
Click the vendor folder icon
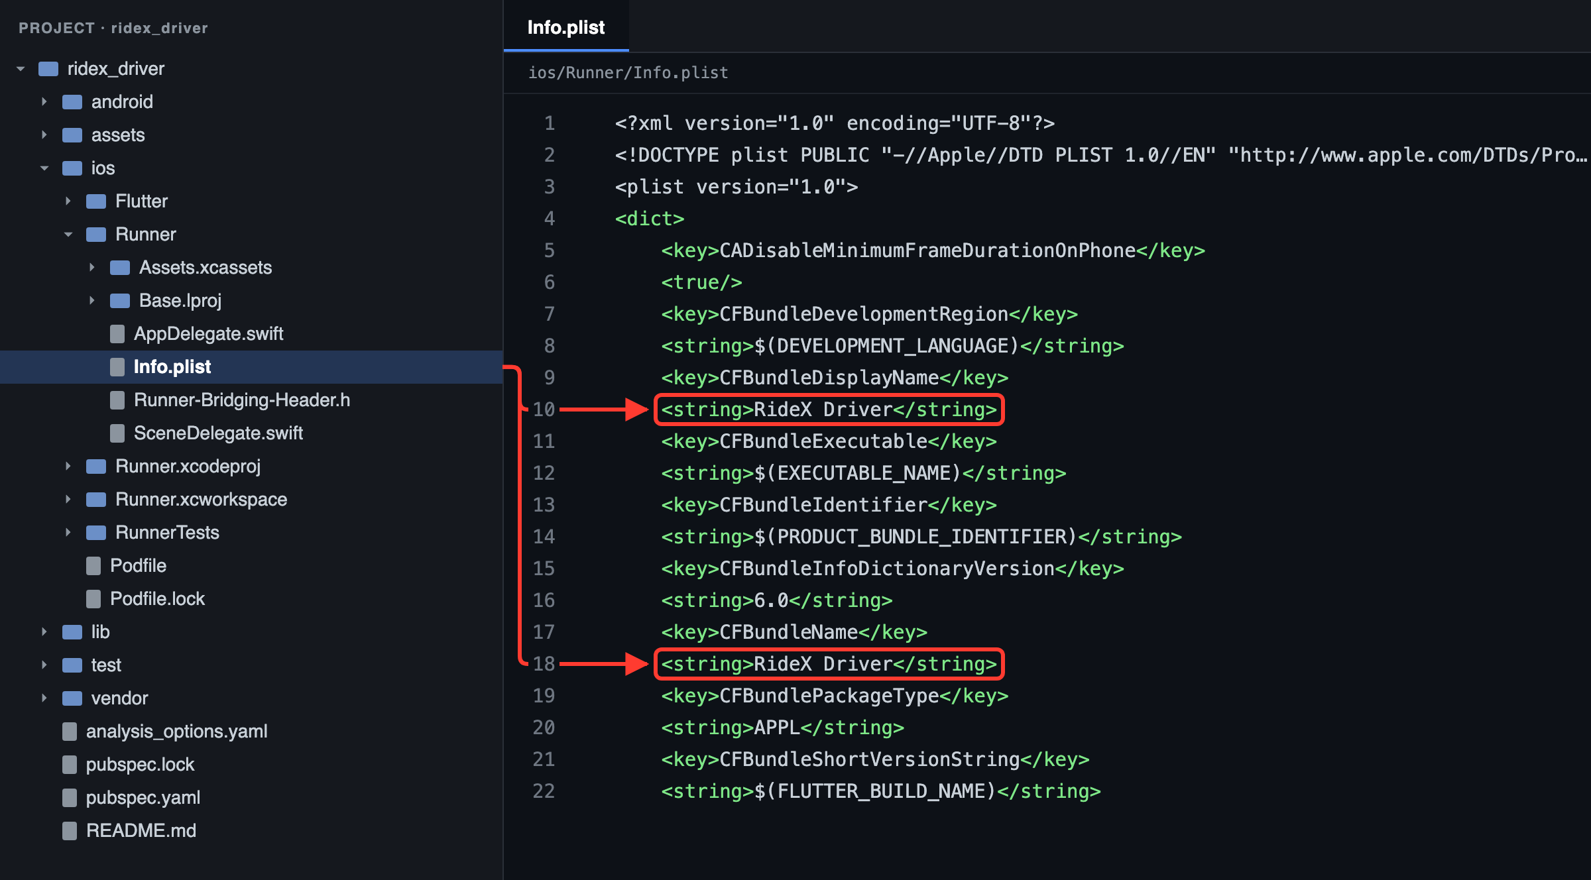[72, 698]
